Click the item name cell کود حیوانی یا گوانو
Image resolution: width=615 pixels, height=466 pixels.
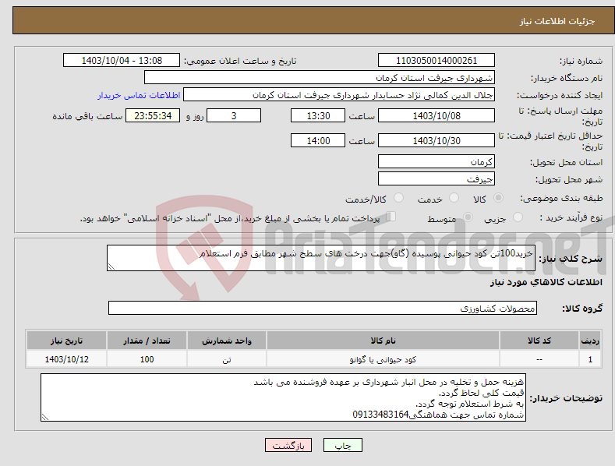[x=383, y=359]
